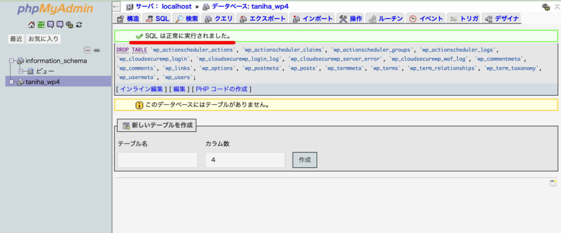Click the ビュー views icon in tree
The image size is (561, 233).
pyautogui.click(x=31, y=72)
